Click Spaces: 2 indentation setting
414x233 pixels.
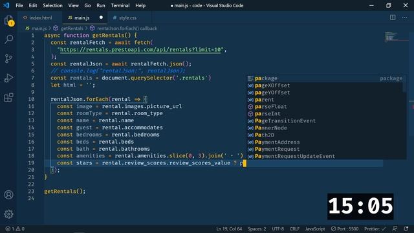[257, 228]
